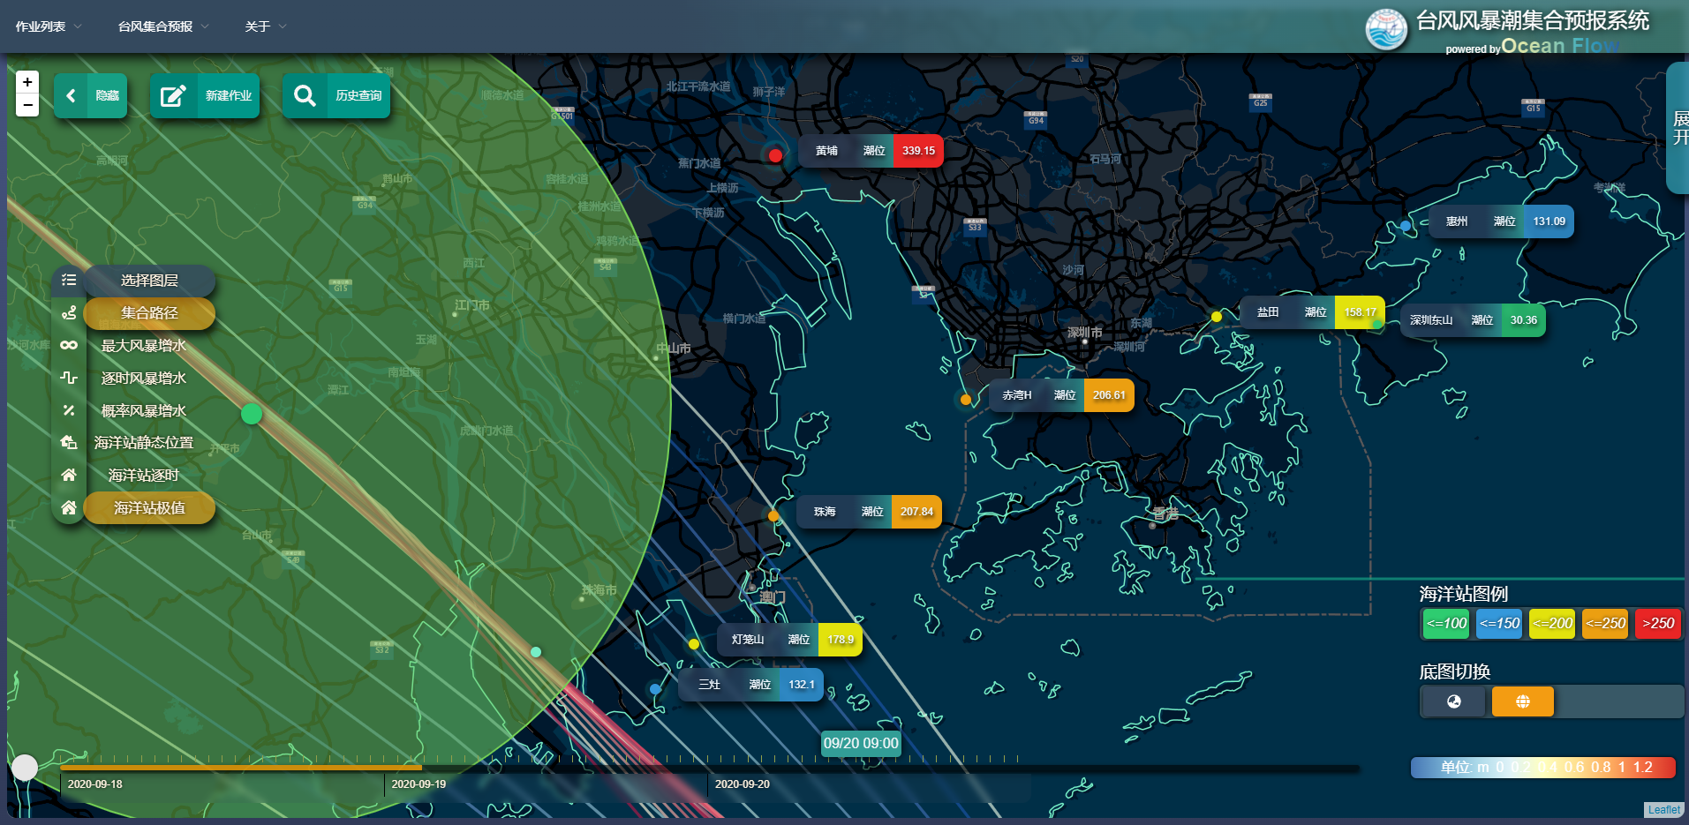Click the 逐时风暴增水 pulse icon
This screenshot has width=1689, height=825.
pyautogui.click(x=69, y=378)
